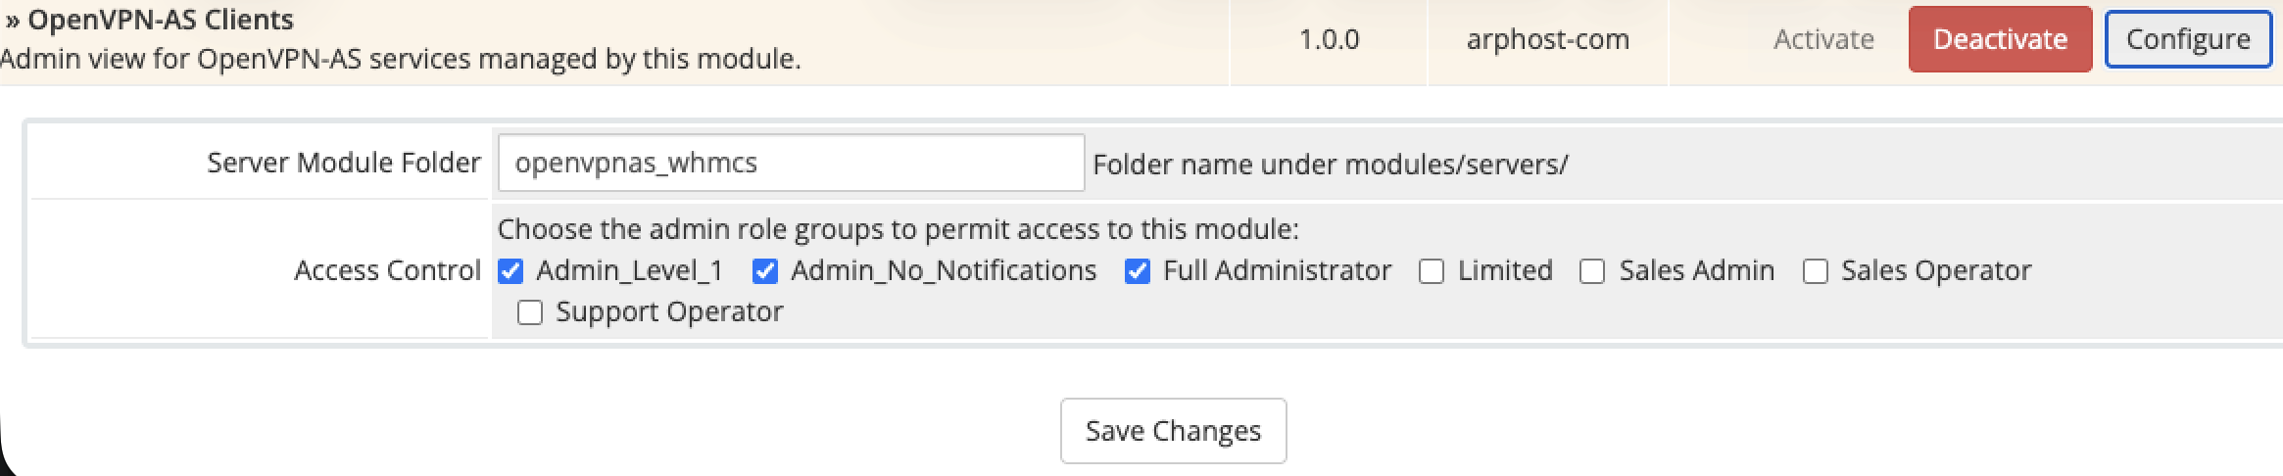Enable the Limited role checkbox

point(1432,271)
